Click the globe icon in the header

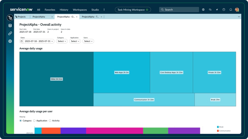coord(203,10)
